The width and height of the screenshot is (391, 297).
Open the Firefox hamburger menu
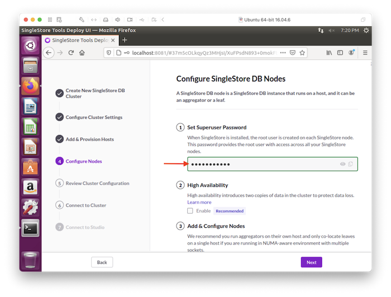[x=365, y=52]
